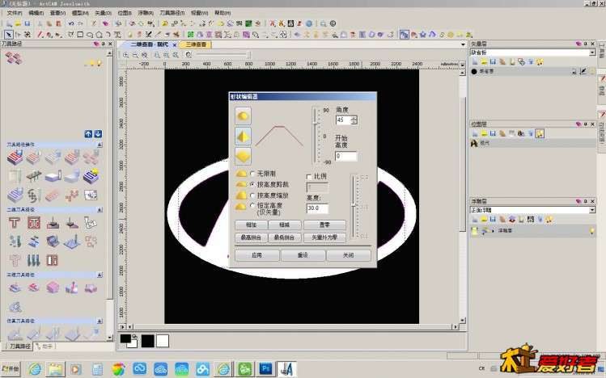Click the move toolpath up arrow
The height and width of the screenshot is (378, 606).
click(88, 134)
